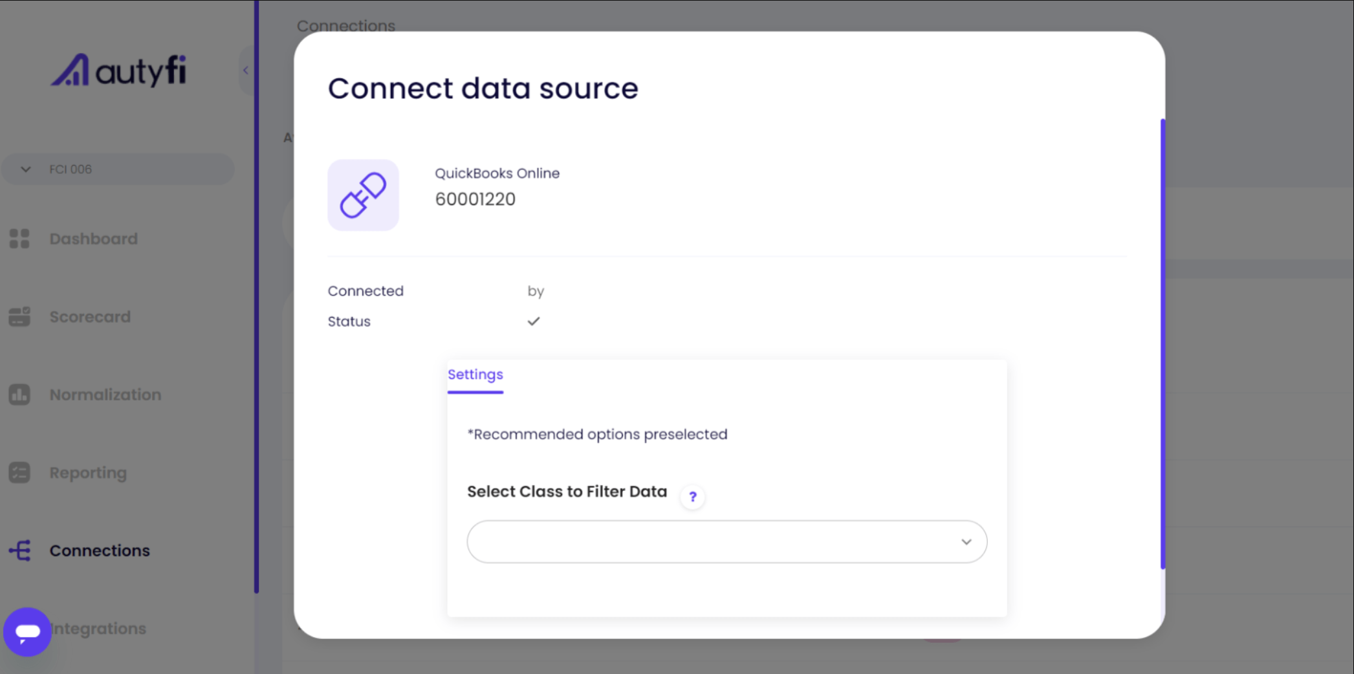
Task: Select Connections in sidebar
Action: [x=100, y=550]
